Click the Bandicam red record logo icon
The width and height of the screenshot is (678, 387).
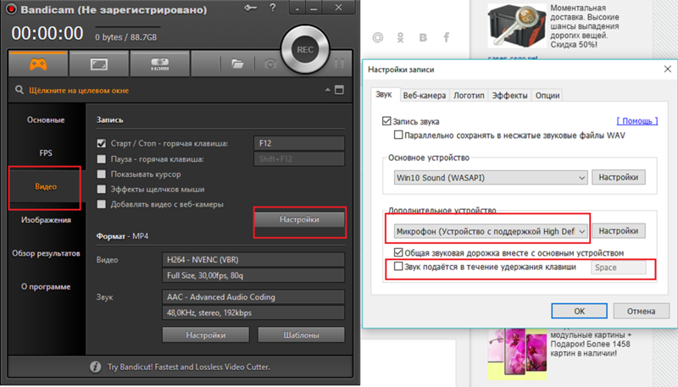[11, 9]
